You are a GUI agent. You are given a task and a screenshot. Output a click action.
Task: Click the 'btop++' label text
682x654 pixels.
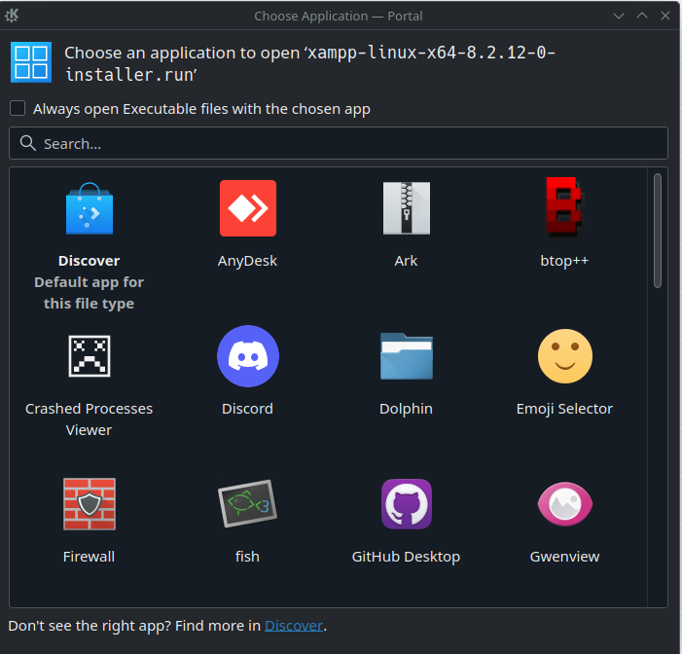pyautogui.click(x=564, y=261)
